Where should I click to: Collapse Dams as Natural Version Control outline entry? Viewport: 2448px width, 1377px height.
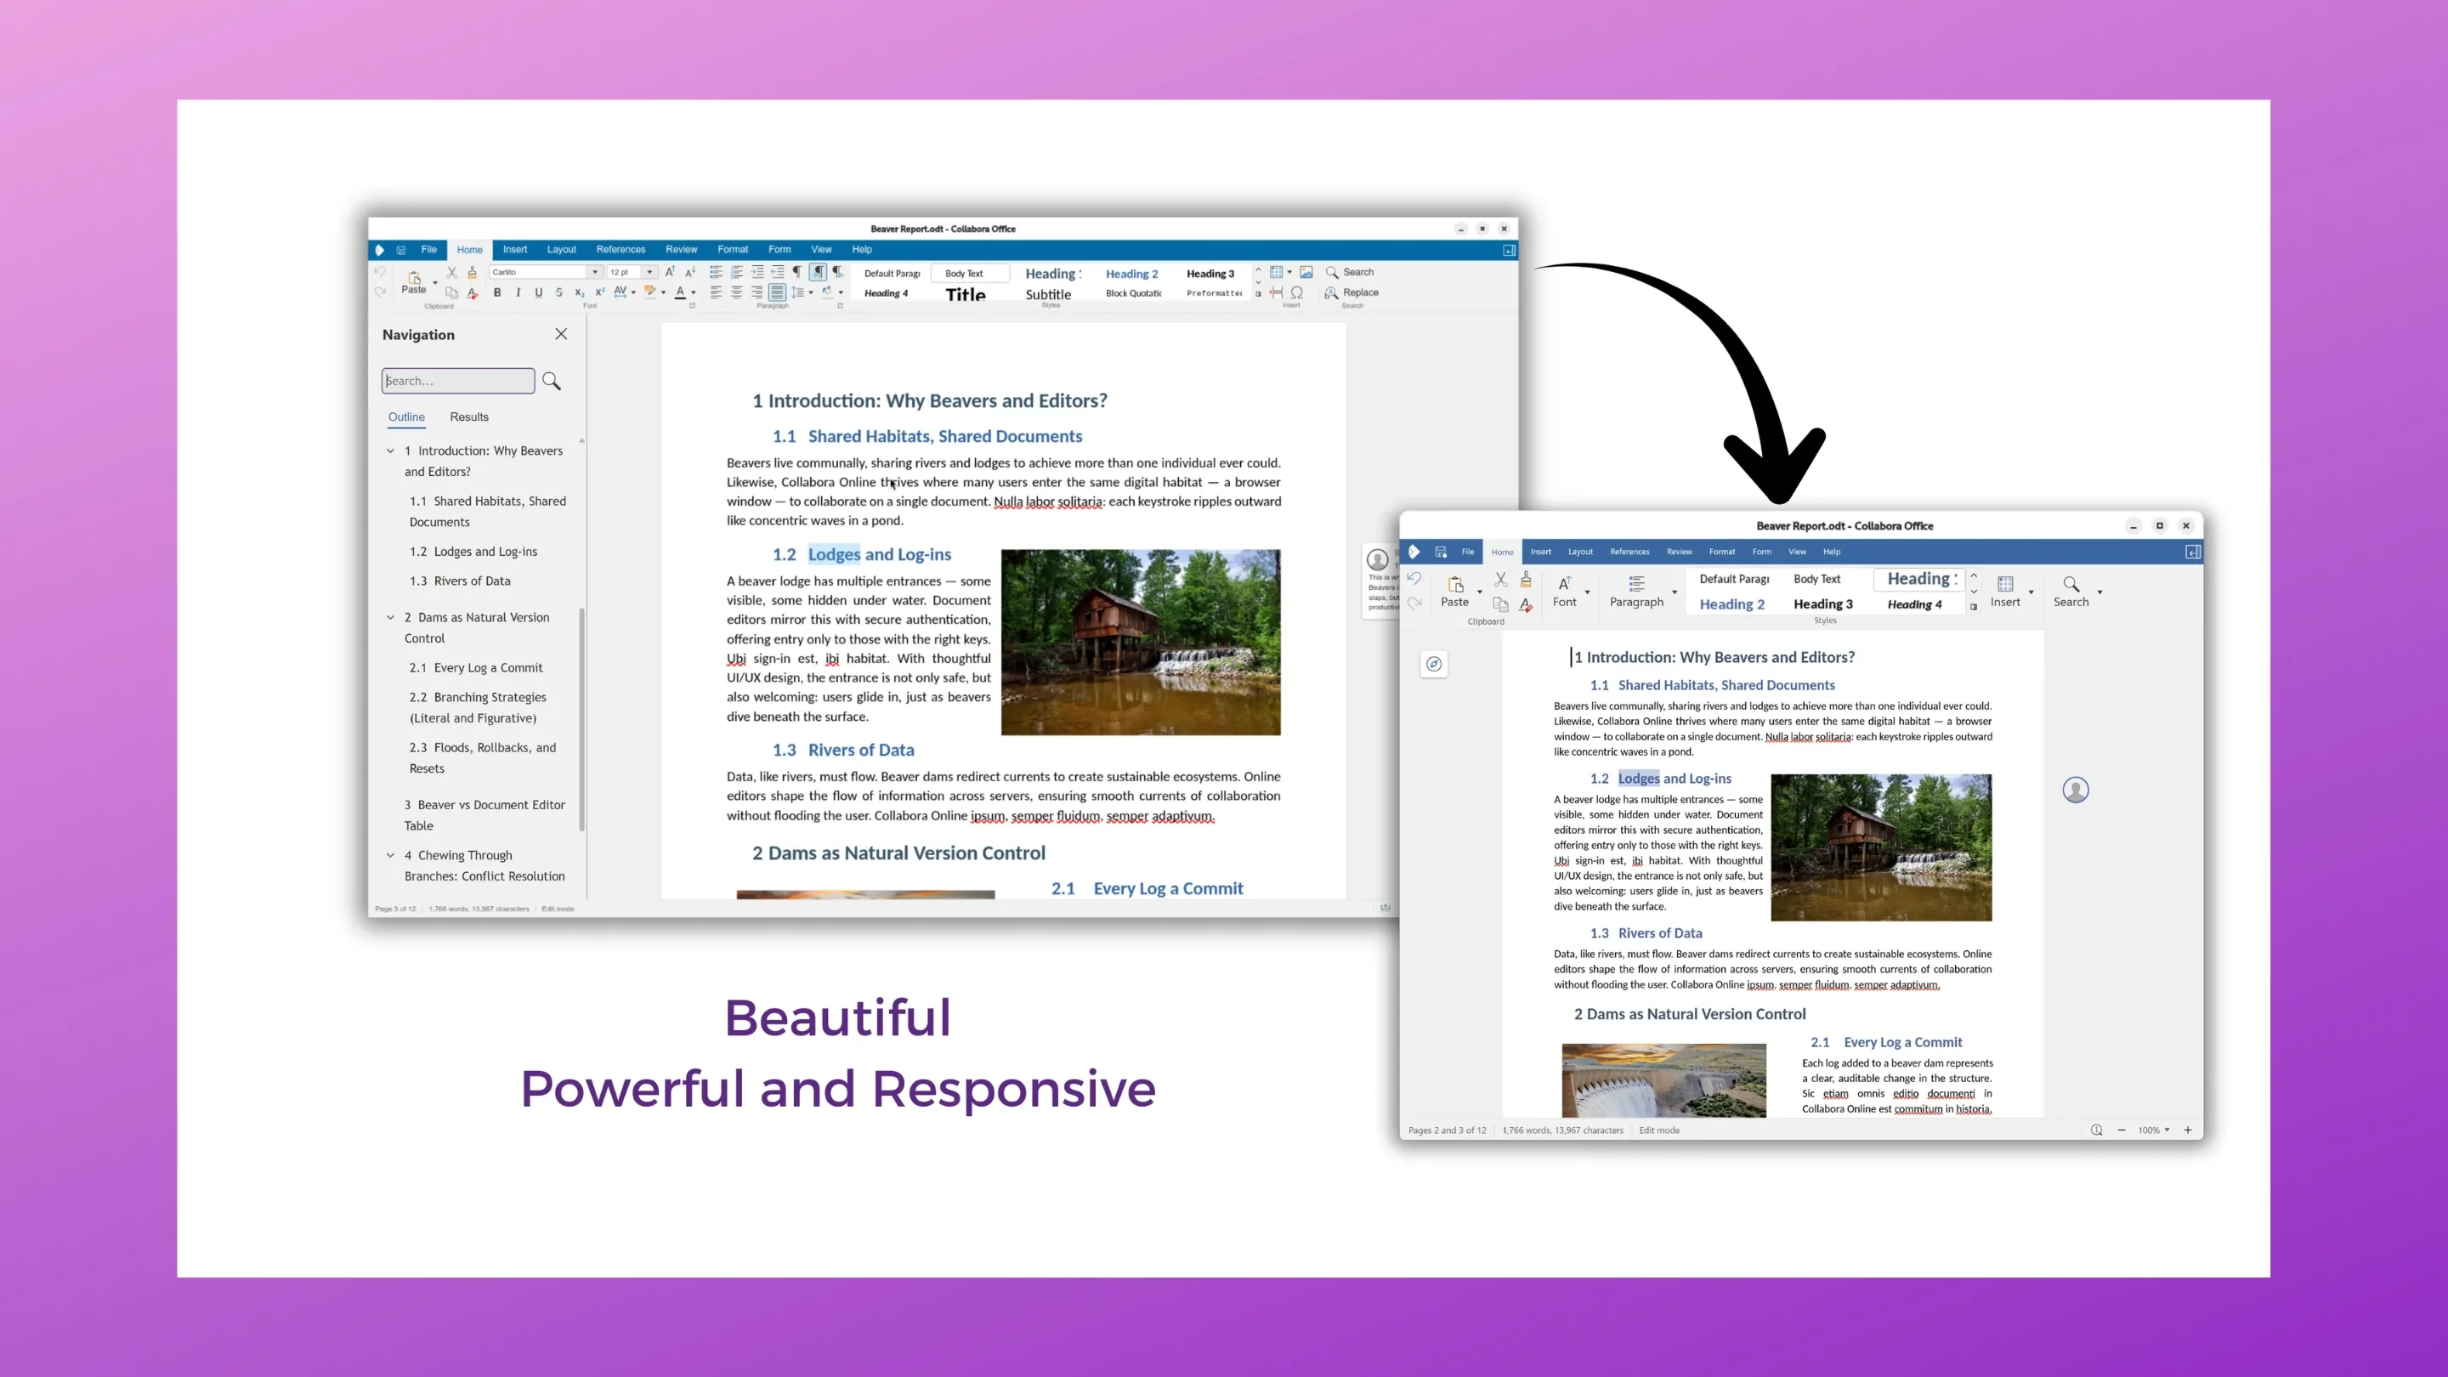pos(391,617)
